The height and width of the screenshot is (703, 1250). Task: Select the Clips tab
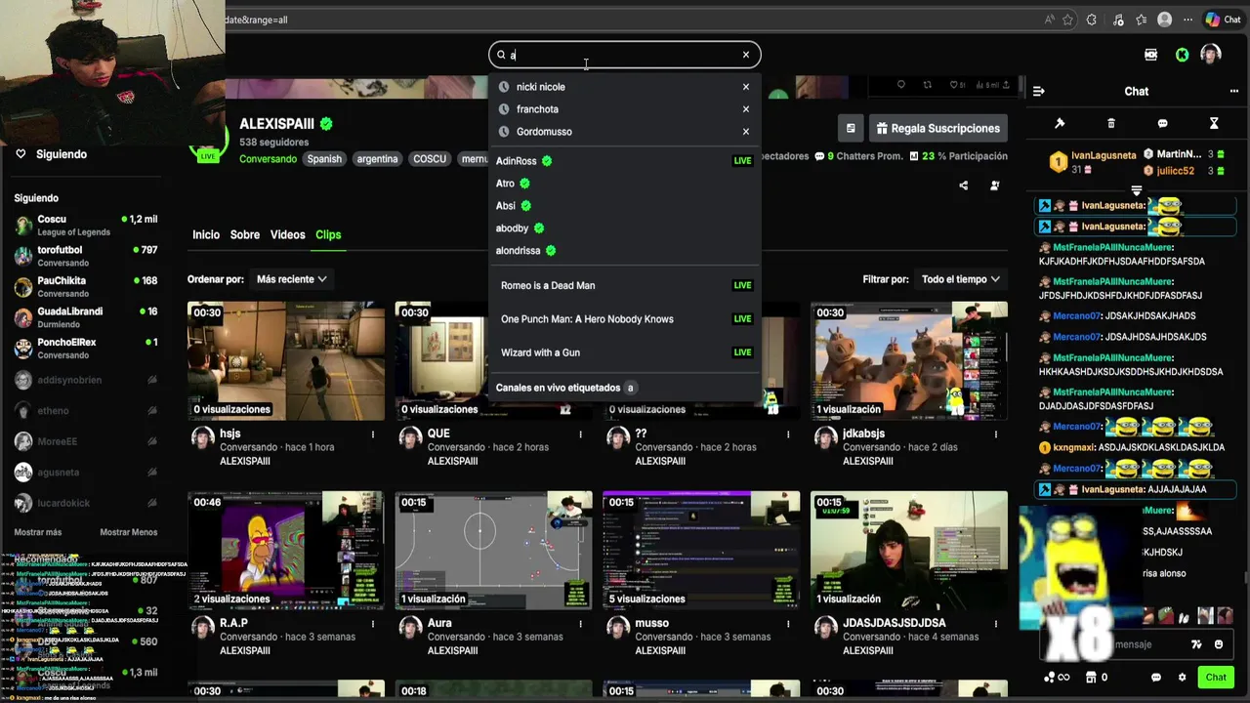click(x=328, y=235)
